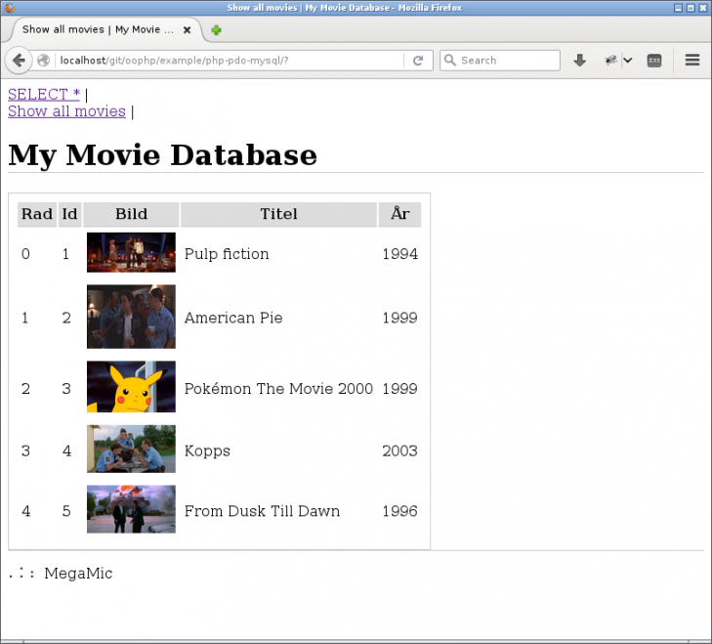Select the Kopps title text
Image resolution: width=712 pixels, height=644 pixels.
click(x=207, y=451)
